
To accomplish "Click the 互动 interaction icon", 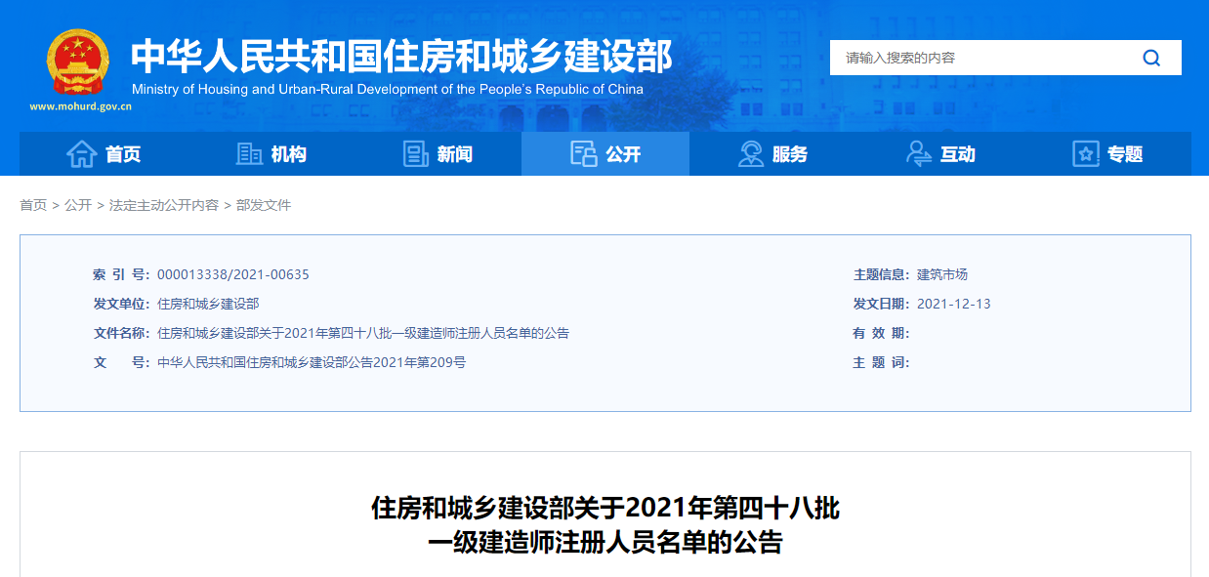I will click(x=916, y=153).
